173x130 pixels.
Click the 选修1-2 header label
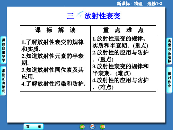tap(155, 3)
